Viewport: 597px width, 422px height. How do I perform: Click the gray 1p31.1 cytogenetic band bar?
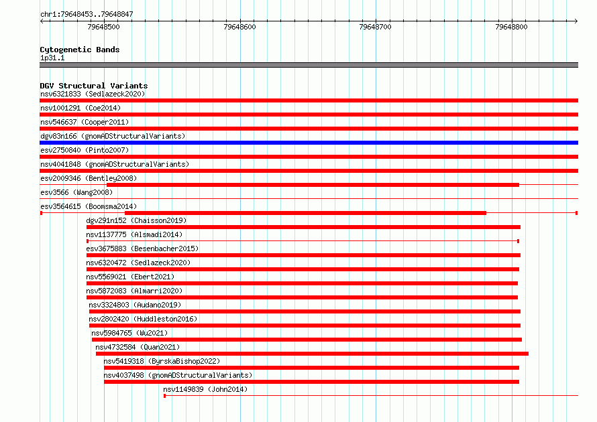coord(309,65)
